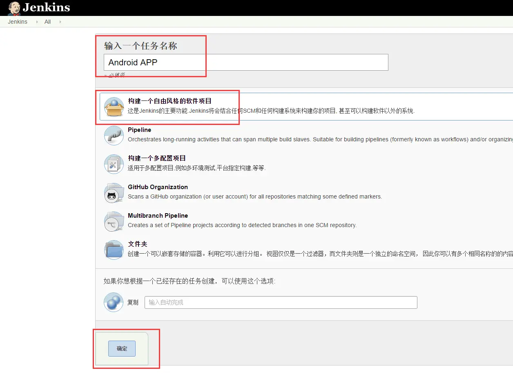The width and height of the screenshot is (513, 377).
Task: Choose the GitHub Organization title
Action: [158, 187]
